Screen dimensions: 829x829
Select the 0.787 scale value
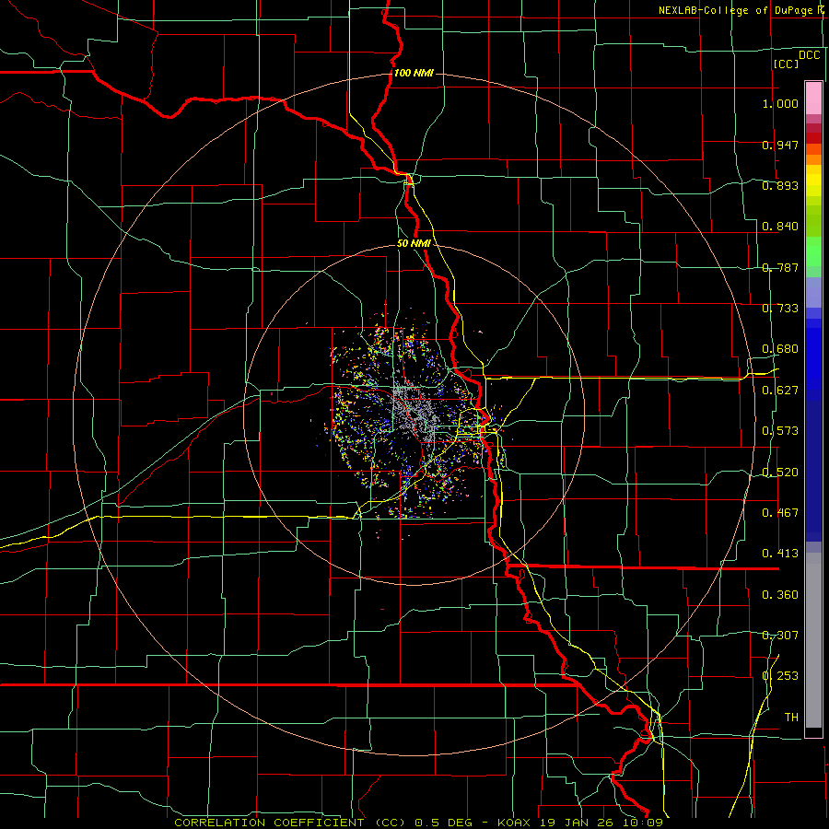pyautogui.click(x=780, y=267)
